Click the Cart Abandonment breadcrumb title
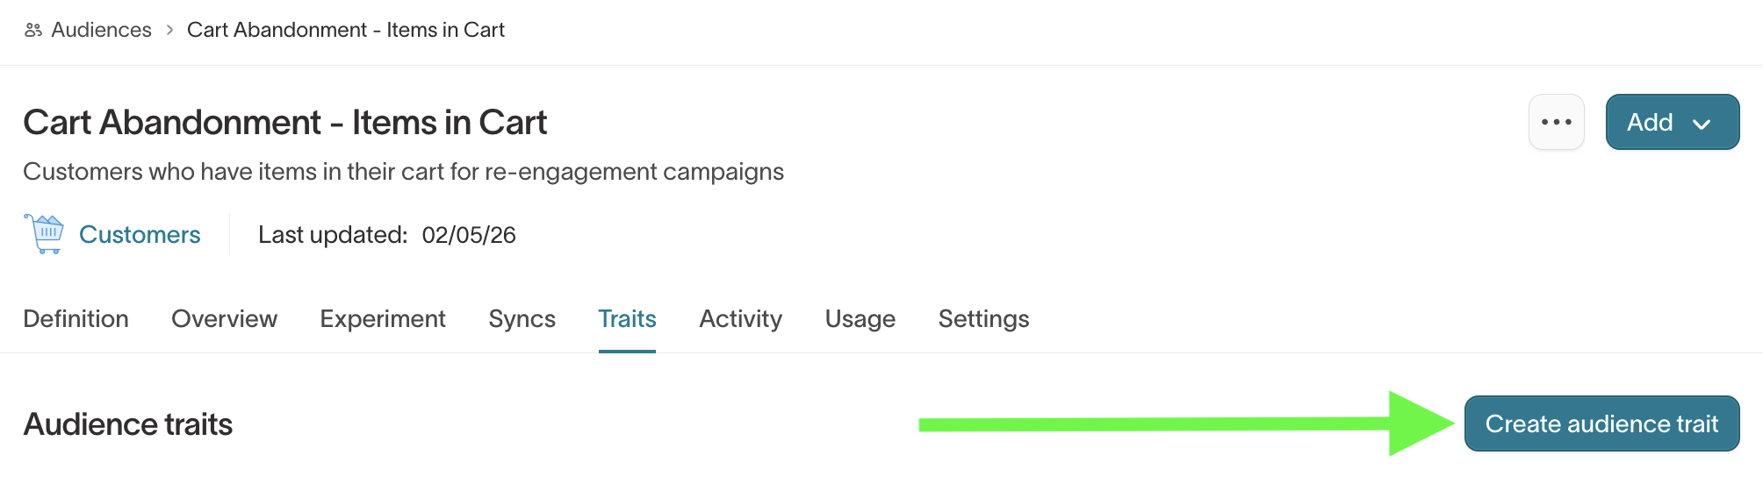 tap(346, 30)
